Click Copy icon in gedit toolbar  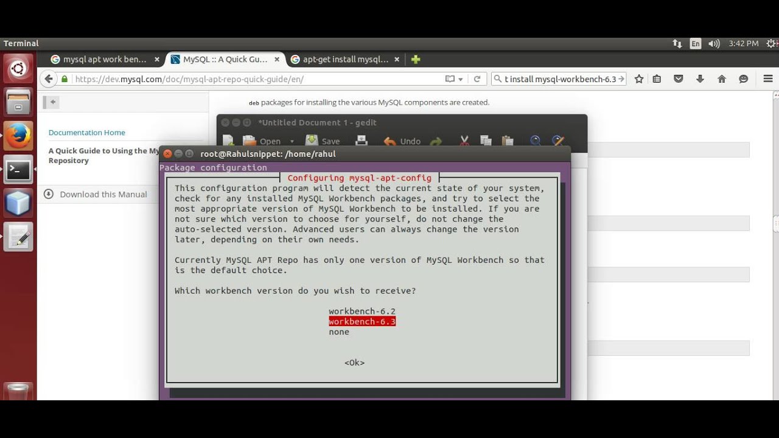pos(486,141)
